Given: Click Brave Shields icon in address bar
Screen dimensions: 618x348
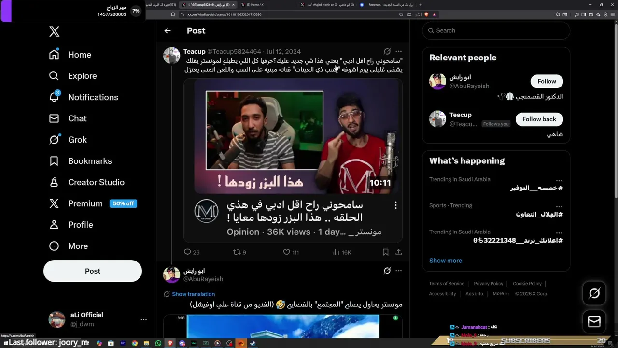Looking at the screenshot, I should coord(426,14).
